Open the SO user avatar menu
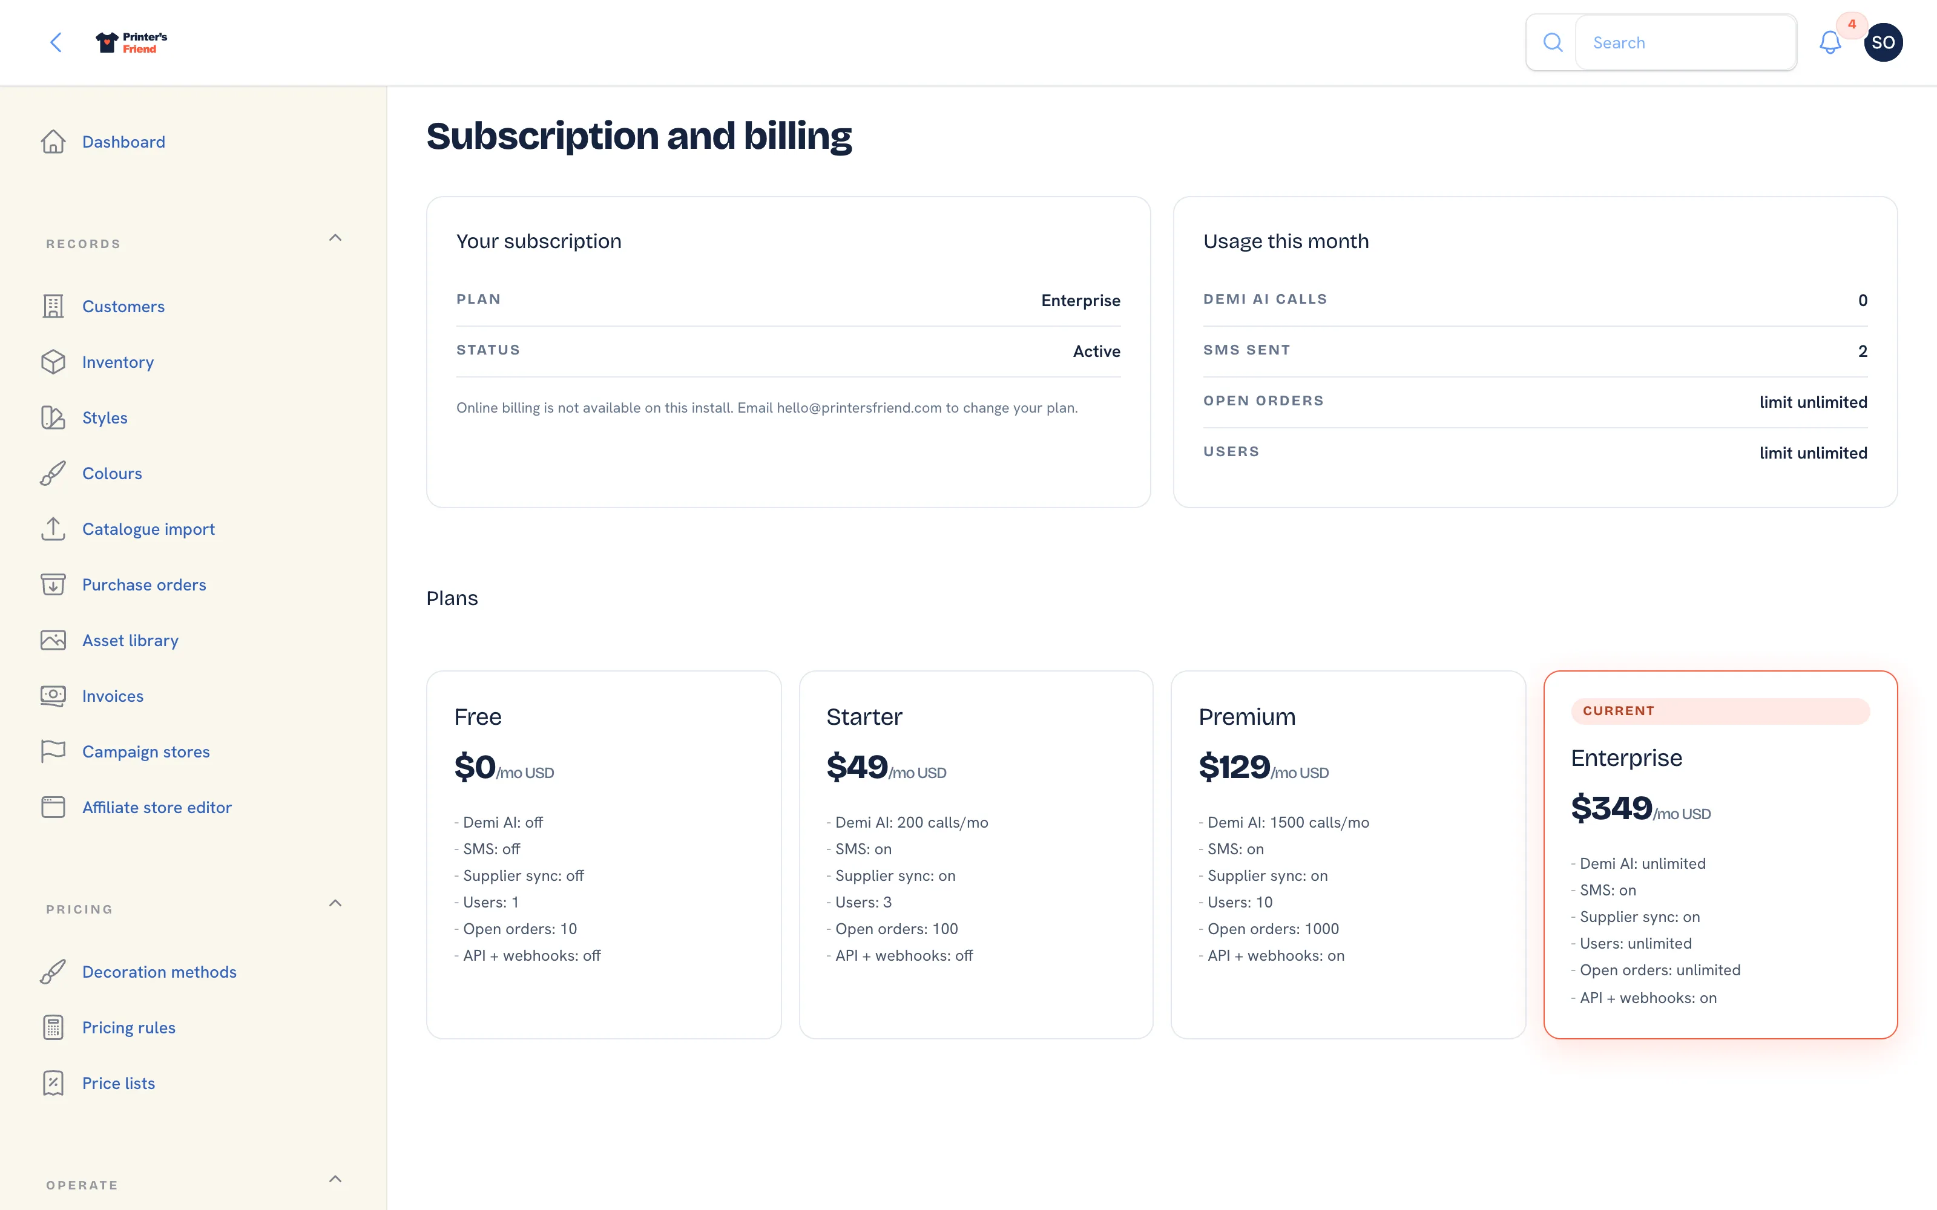 1883,42
